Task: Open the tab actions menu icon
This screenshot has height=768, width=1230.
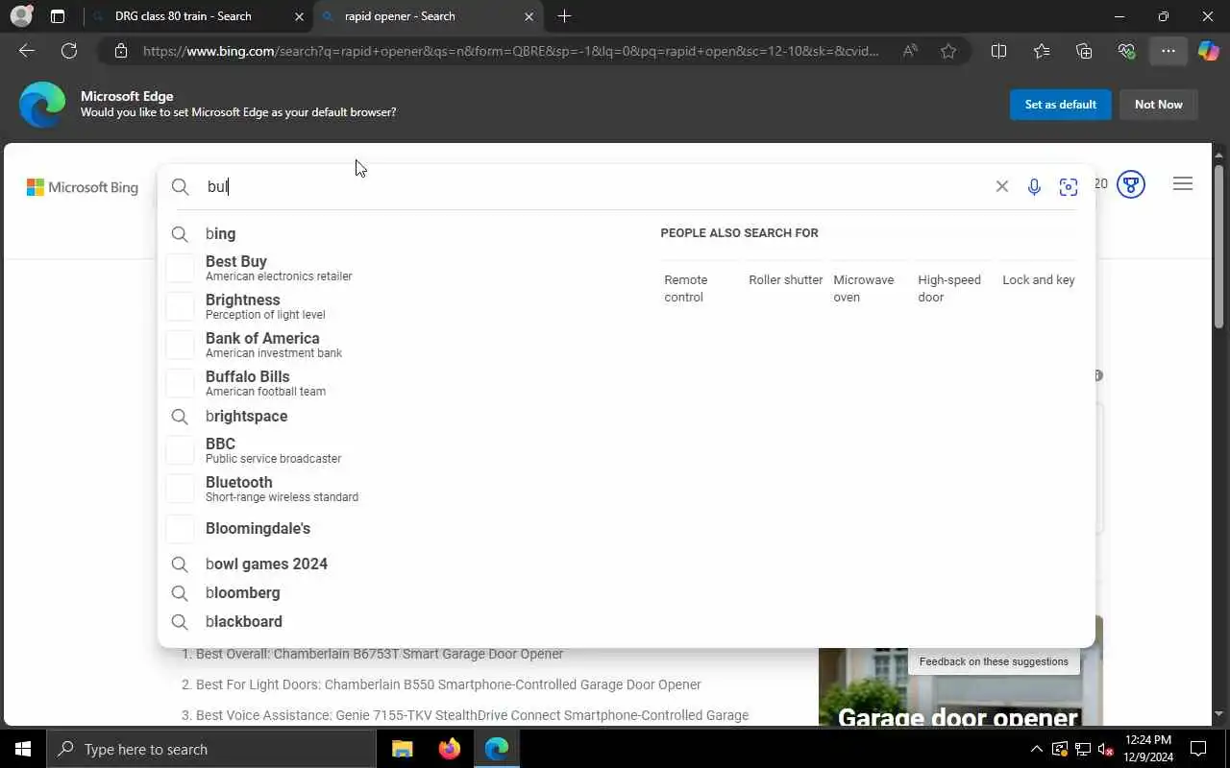Action: [x=58, y=16]
